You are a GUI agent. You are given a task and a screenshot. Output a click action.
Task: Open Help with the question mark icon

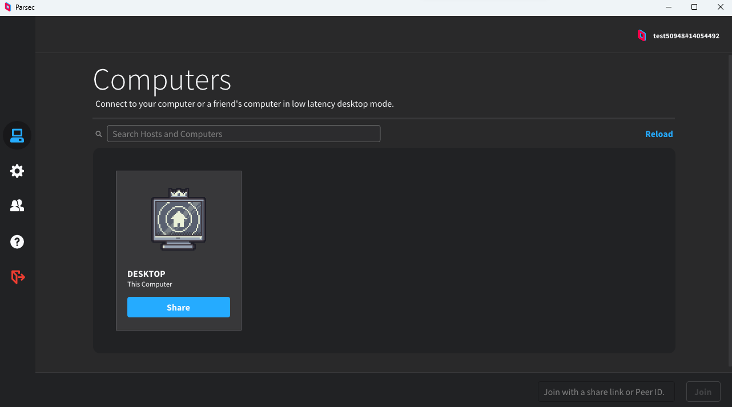[x=17, y=241]
